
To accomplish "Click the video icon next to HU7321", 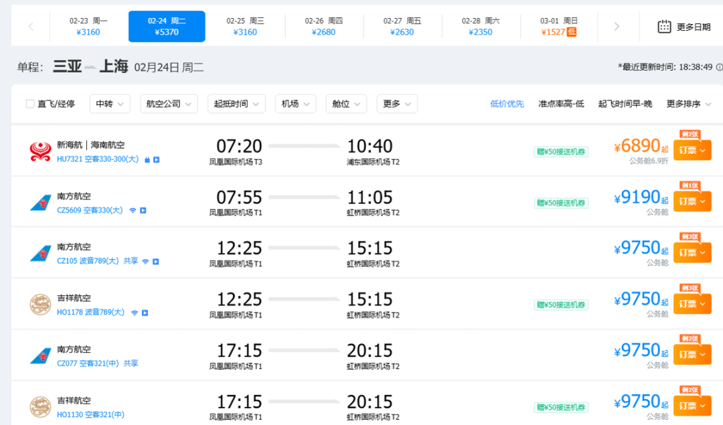I will 156,160.
